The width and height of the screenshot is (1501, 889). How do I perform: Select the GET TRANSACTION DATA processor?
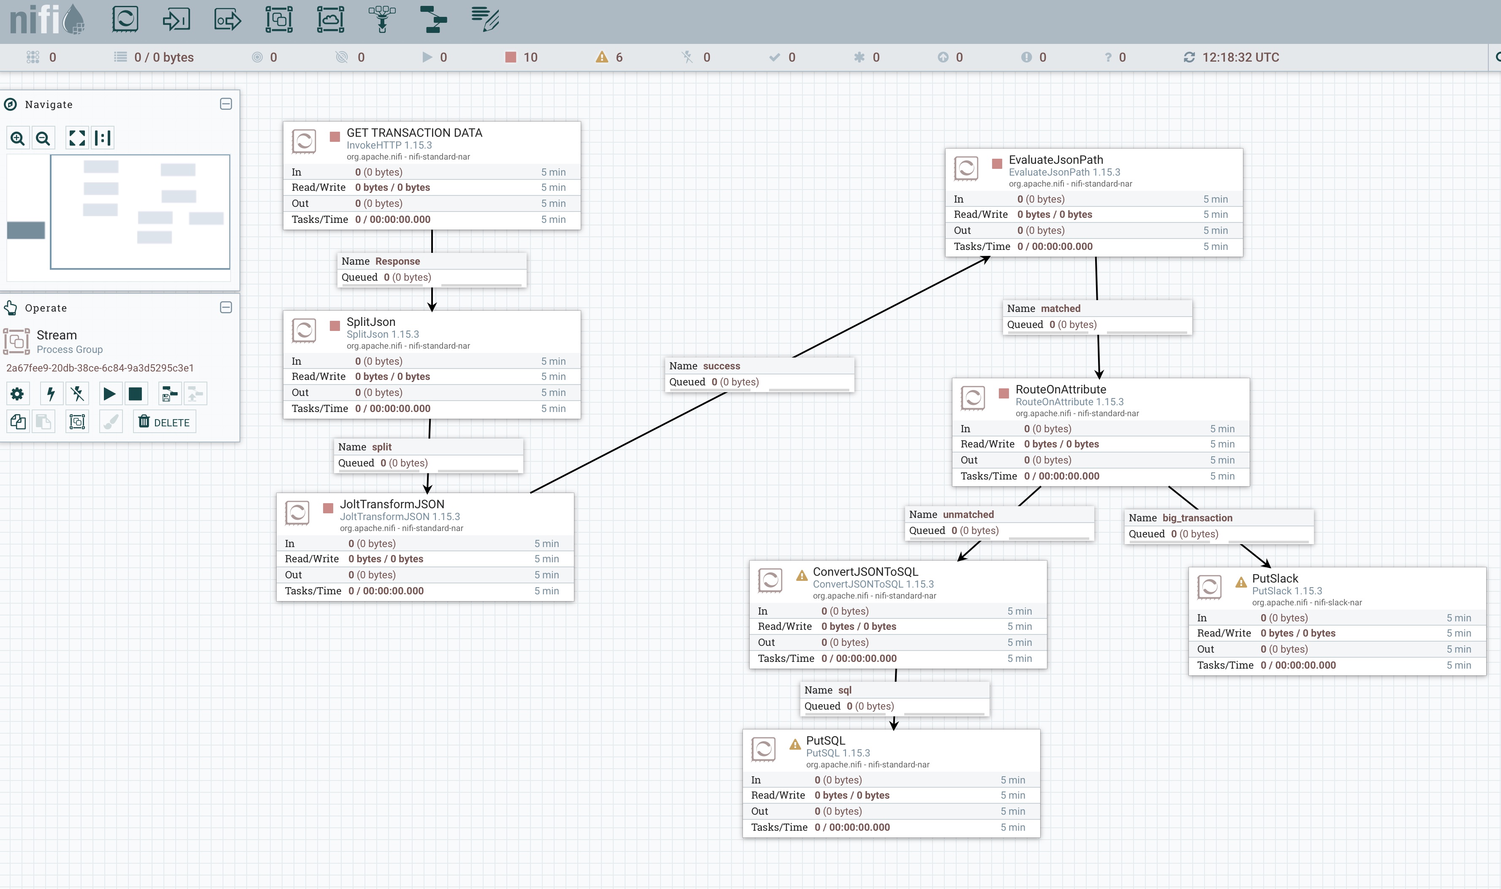pyautogui.click(x=432, y=175)
